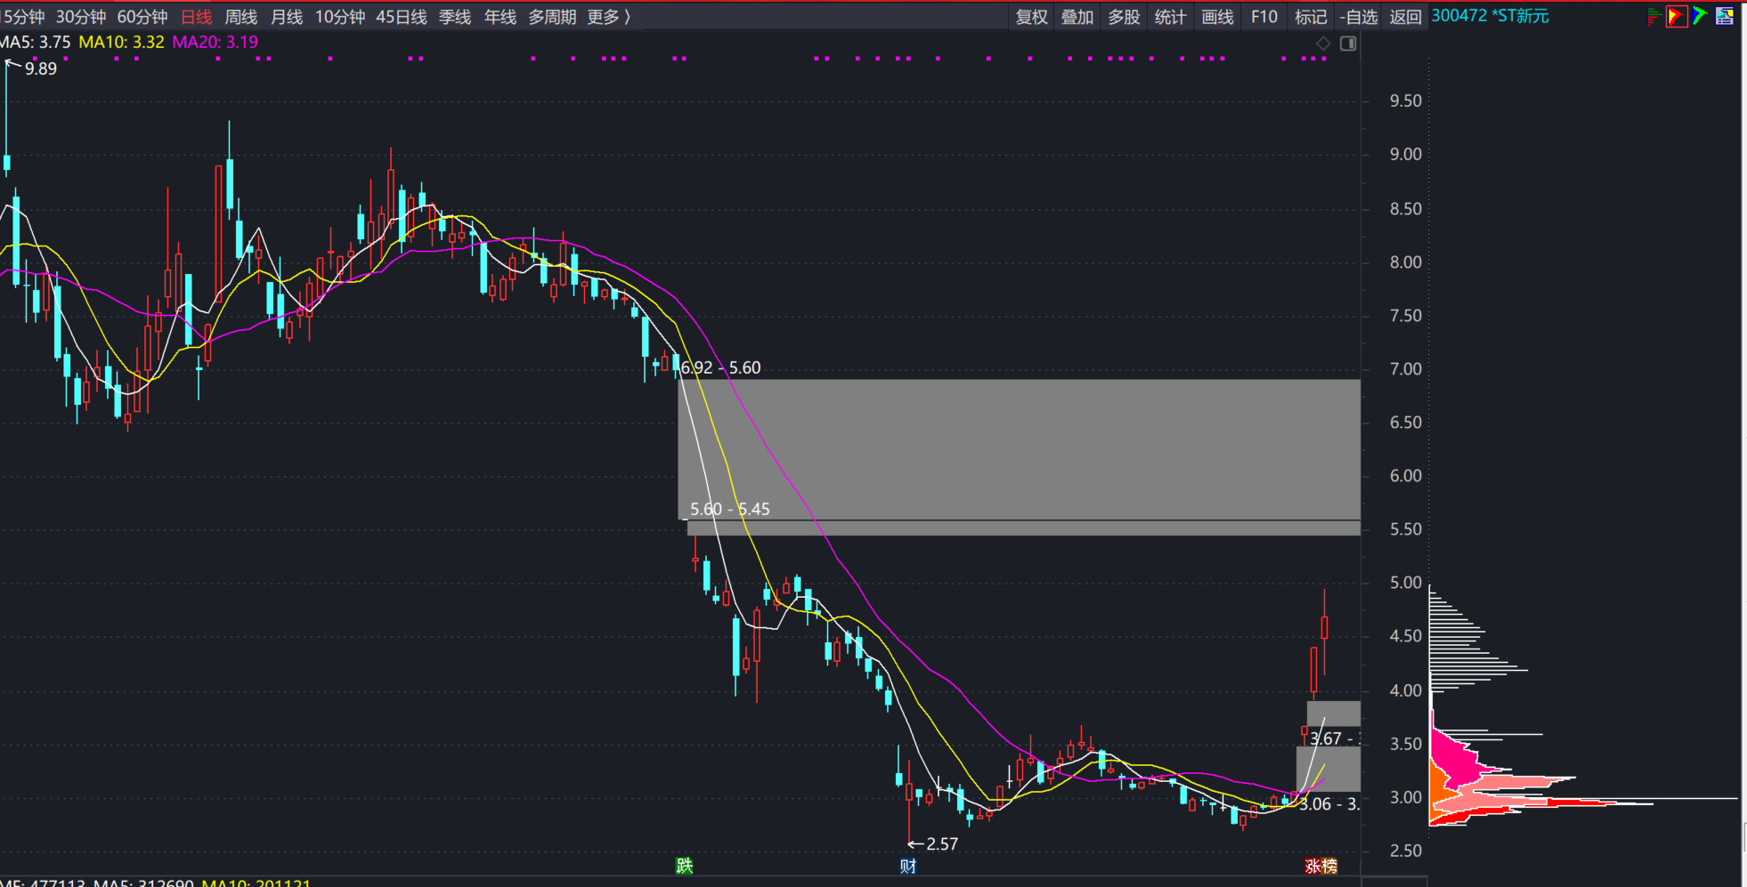1747x887 pixels.
Task: Click the 3.67 gap label
Action: pyautogui.click(x=1334, y=738)
